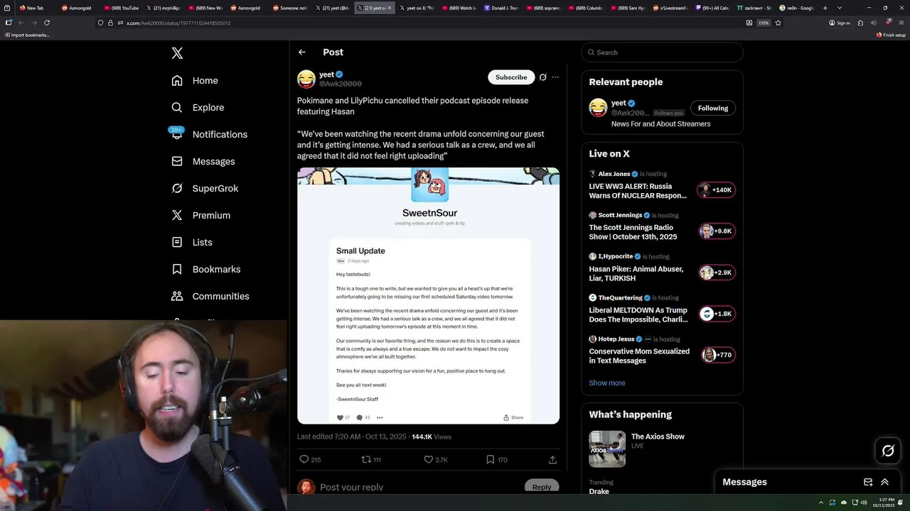The height and width of the screenshot is (511, 910).
Task: Open Messages from the left sidebar
Action: pyautogui.click(x=203, y=162)
